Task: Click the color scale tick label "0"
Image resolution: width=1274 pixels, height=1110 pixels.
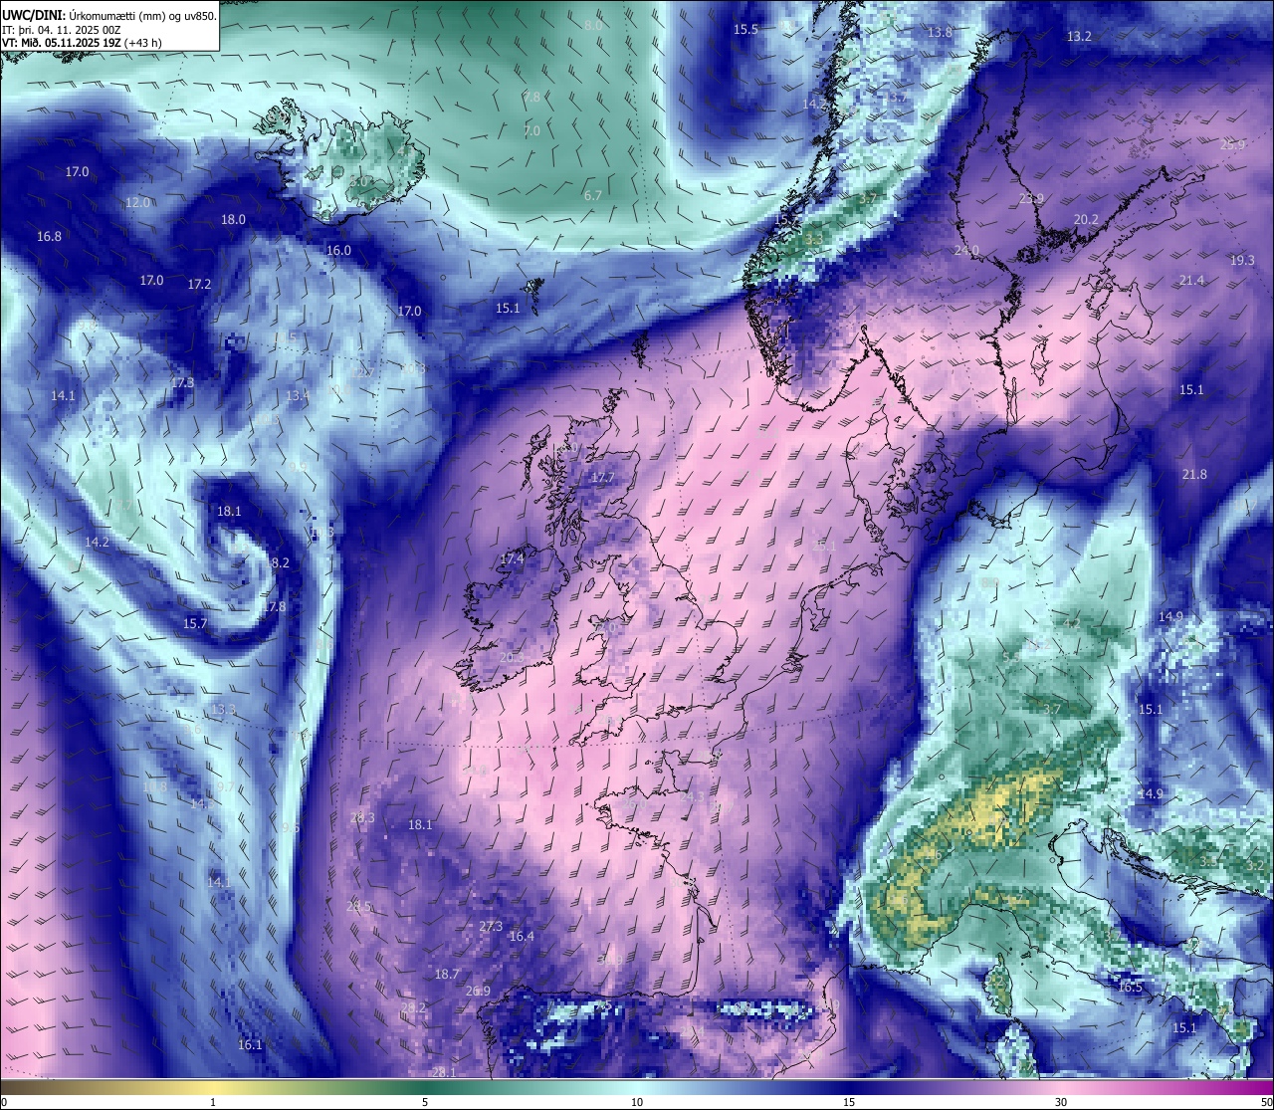Action: [4, 1102]
